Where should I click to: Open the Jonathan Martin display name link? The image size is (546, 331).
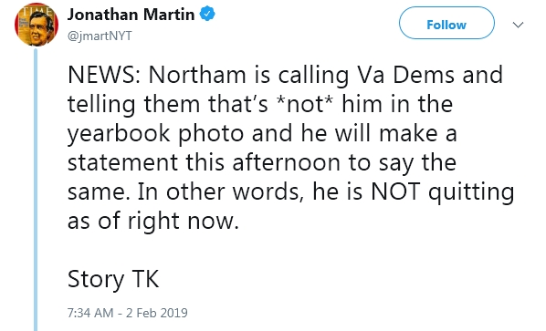click(131, 15)
